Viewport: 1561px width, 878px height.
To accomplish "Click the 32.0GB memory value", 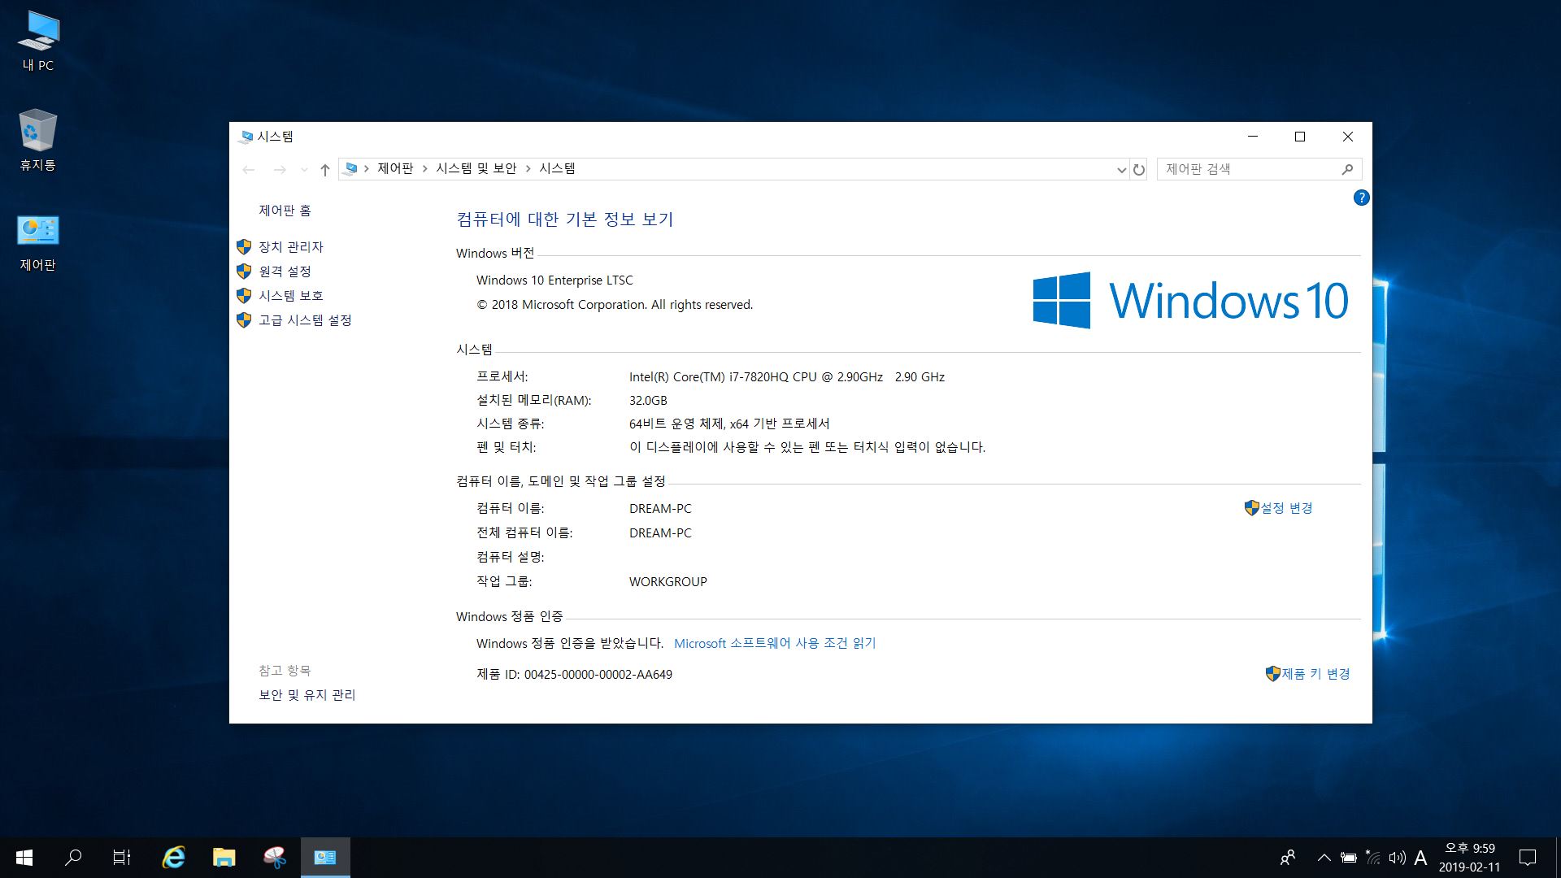I will click(x=648, y=400).
